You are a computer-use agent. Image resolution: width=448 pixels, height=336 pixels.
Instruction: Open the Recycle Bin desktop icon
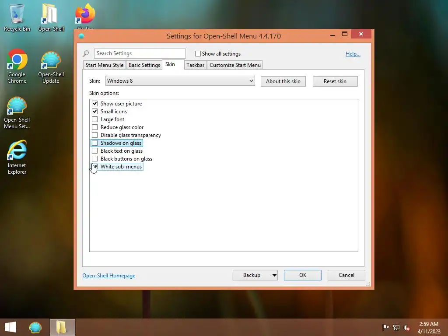point(17,17)
